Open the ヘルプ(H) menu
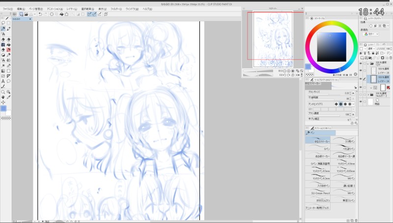The width and height of the screenshot is (393, 223). (x=147, y=9)
